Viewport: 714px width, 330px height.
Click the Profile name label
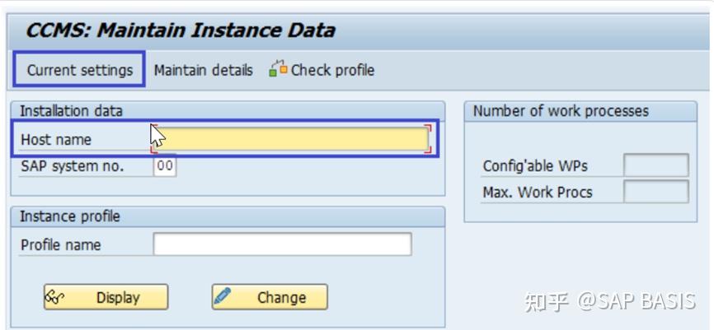point(60,245)
